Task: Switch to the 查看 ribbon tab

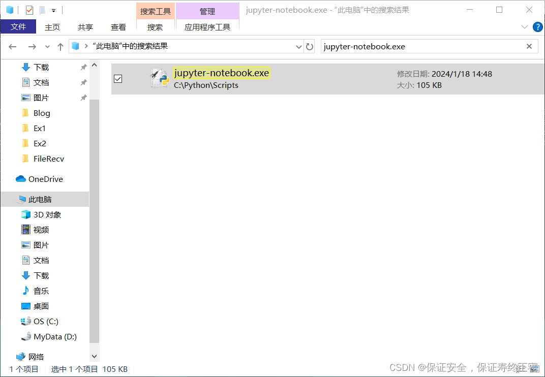Action: tap(118, 27)
